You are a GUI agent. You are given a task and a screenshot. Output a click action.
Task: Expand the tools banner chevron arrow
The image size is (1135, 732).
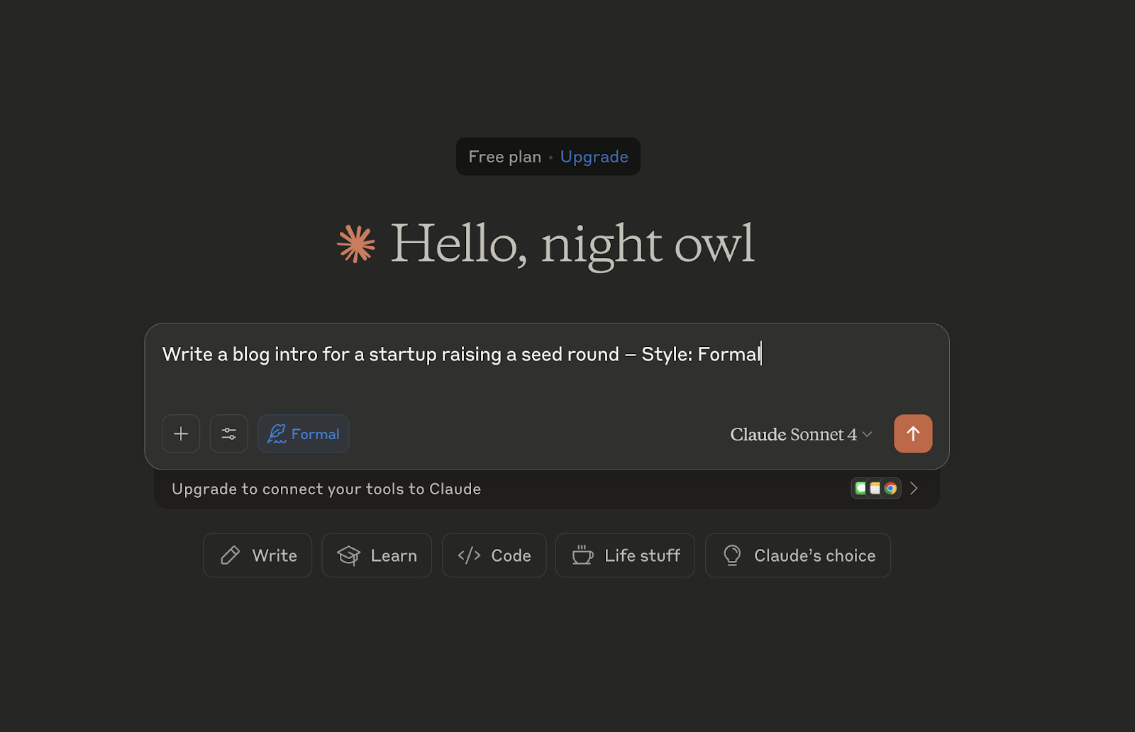tap(914, 488)
